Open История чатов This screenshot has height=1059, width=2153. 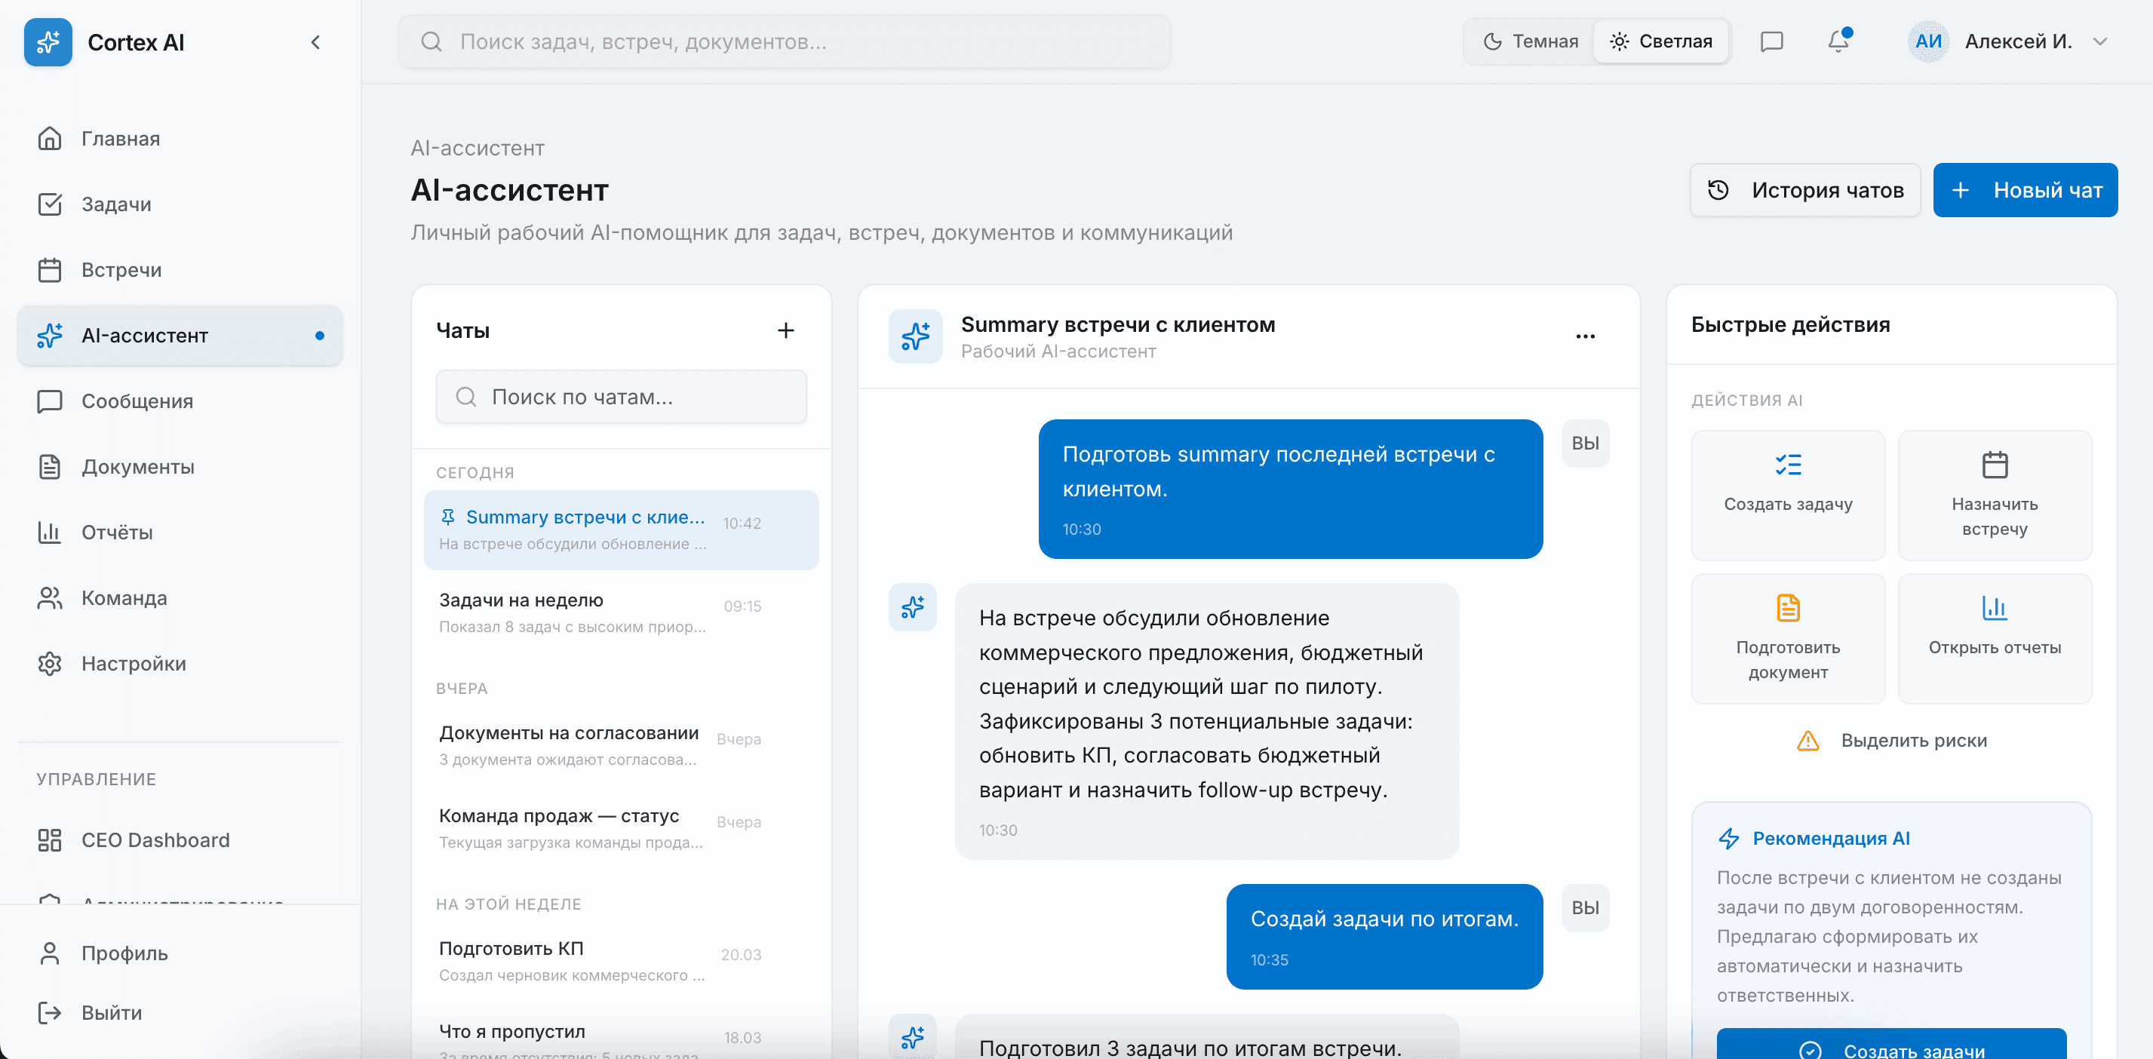pyautogui.click(x=1805, y=191)
